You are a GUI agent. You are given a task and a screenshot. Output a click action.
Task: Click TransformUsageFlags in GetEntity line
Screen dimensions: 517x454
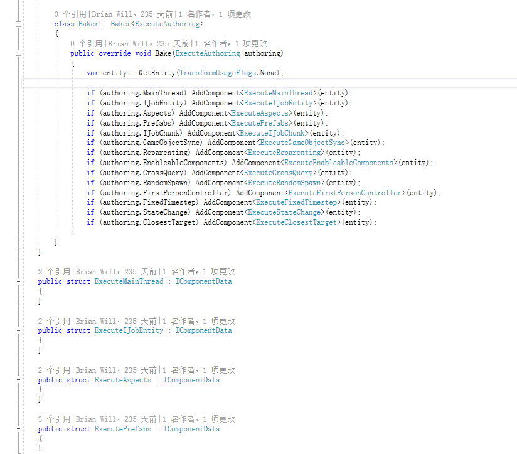point(218,73)
